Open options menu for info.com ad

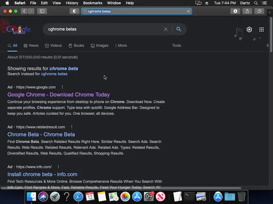[x=58, y=167]
